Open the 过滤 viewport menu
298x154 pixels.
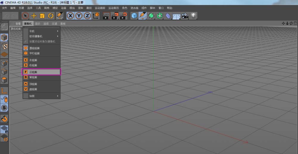point(55,24)
